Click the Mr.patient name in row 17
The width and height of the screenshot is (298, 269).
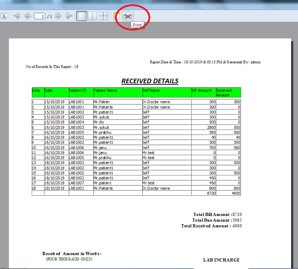(x=102, y=183)
